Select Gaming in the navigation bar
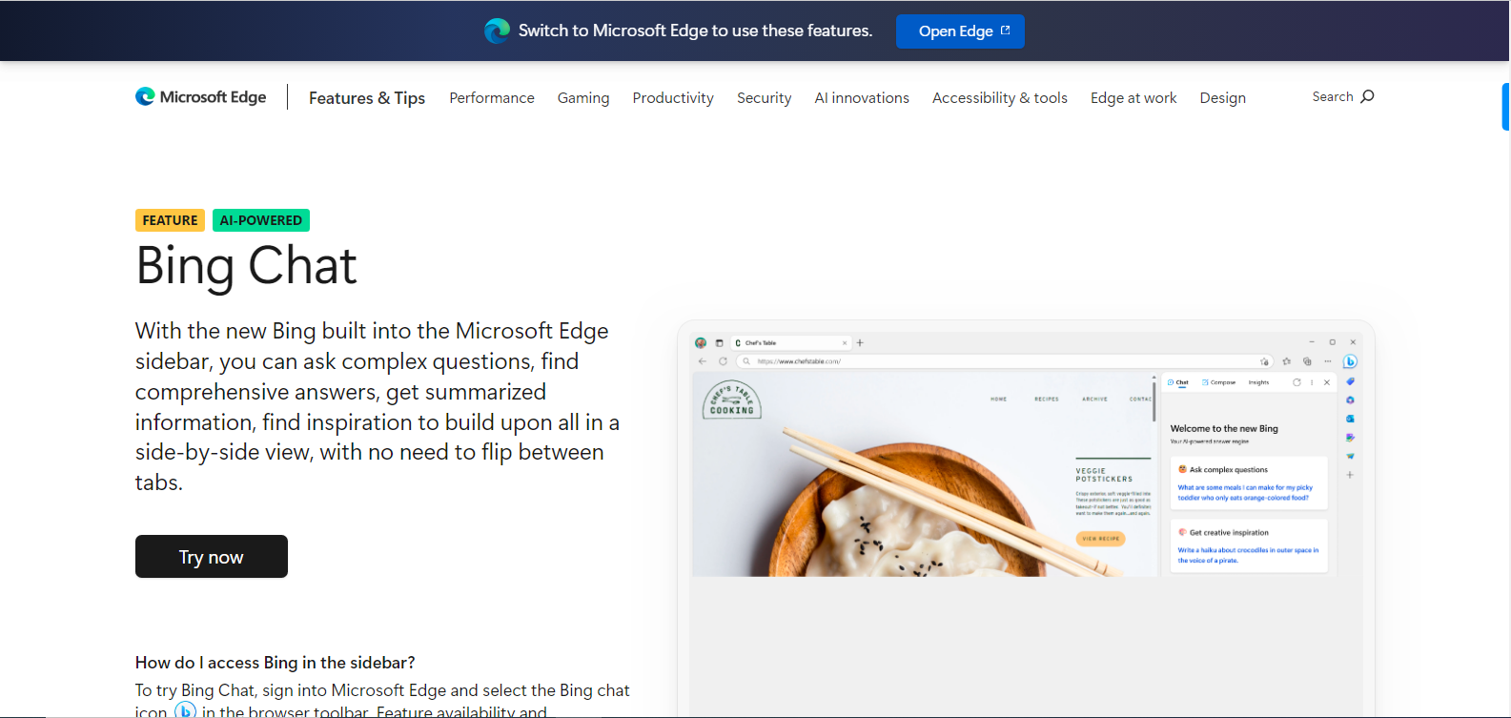Image resolution: width=1511 pixels, height=718 pixels. coord(583,98)
